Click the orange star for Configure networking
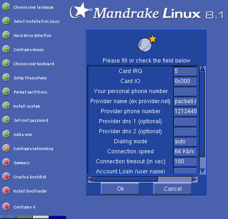Viewport: 228px width, 219px height. click(6, 148)
